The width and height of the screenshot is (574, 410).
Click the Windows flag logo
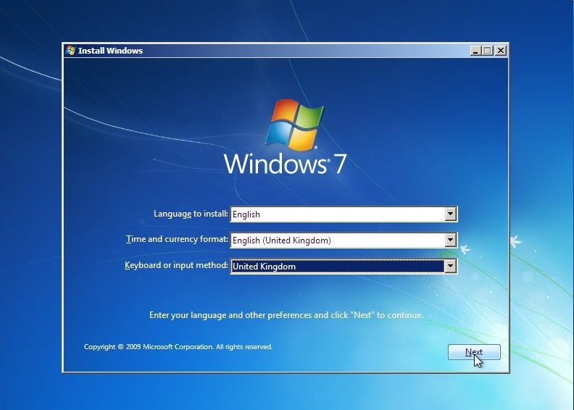[x=294, y=125]
